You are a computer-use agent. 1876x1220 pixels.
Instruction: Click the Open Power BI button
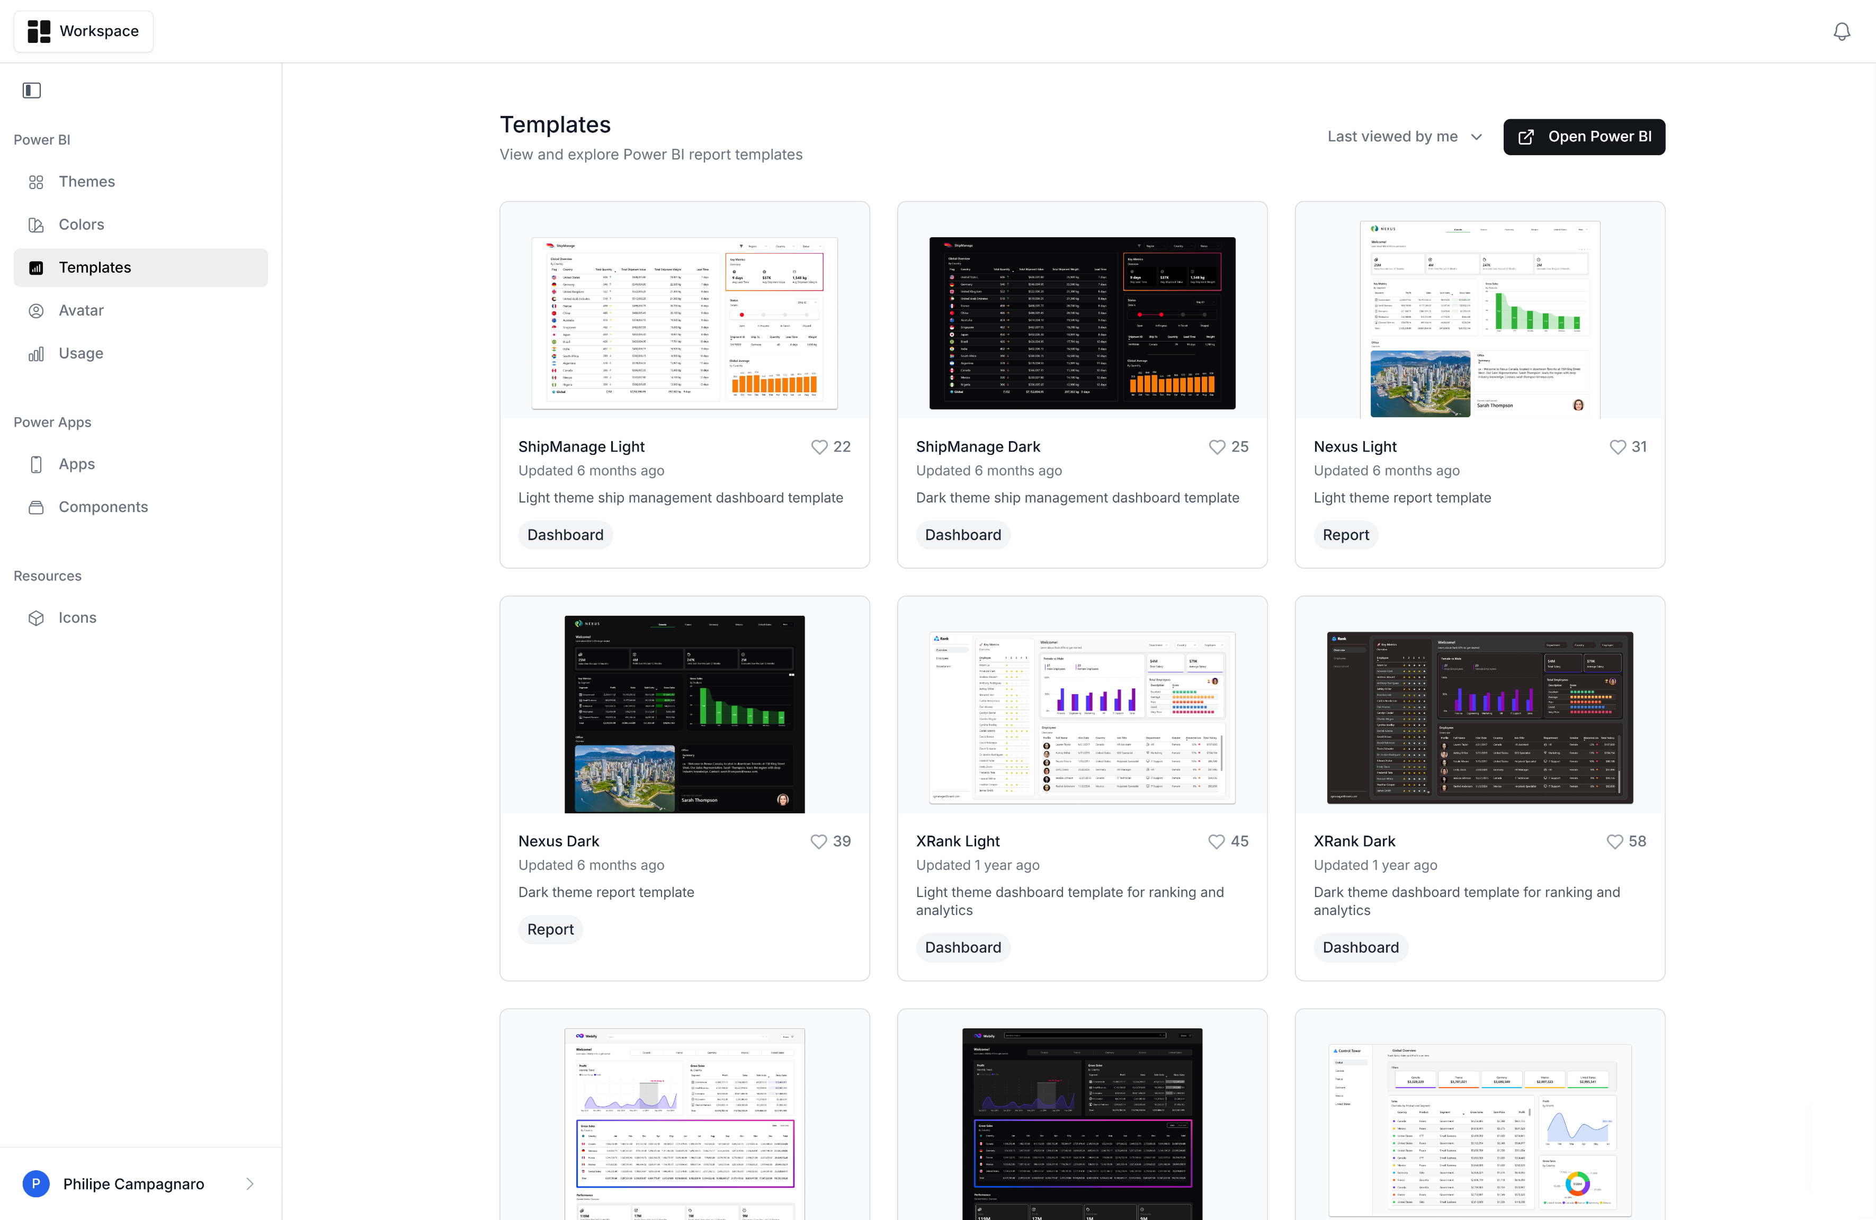click(1584, 136)
